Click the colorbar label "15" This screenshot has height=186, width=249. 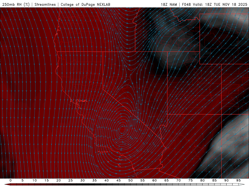point(46,180)
